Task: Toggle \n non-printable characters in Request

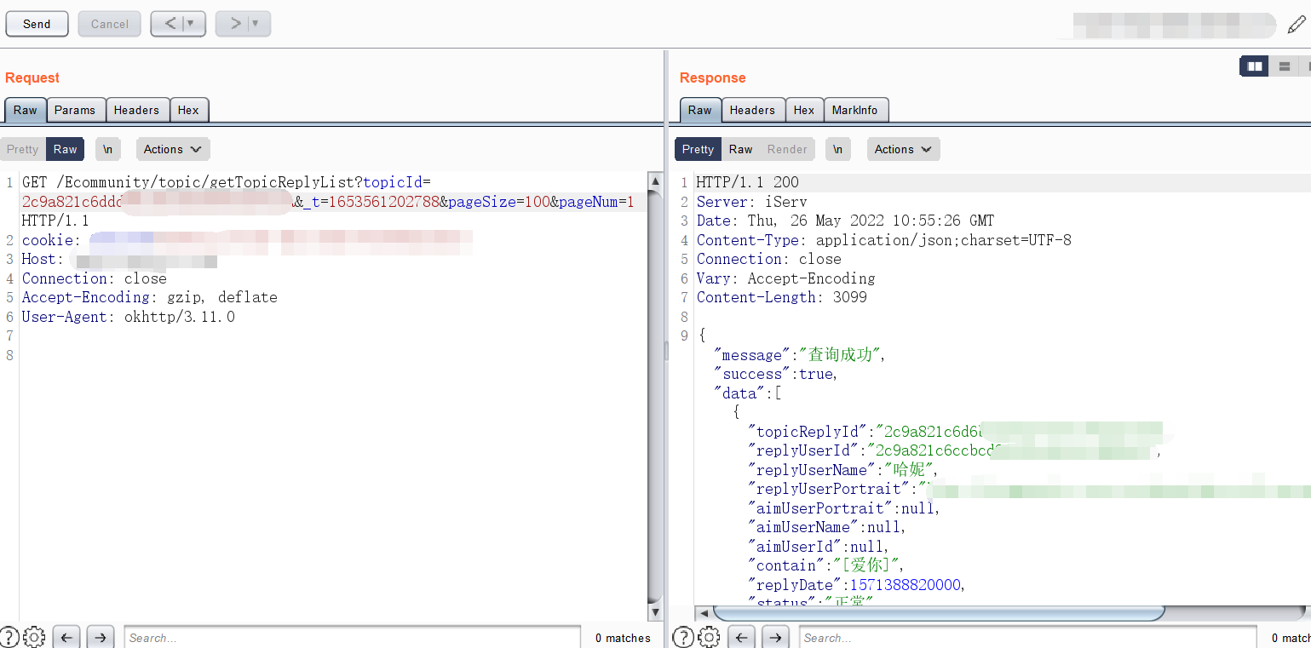Action: (108, 149)
